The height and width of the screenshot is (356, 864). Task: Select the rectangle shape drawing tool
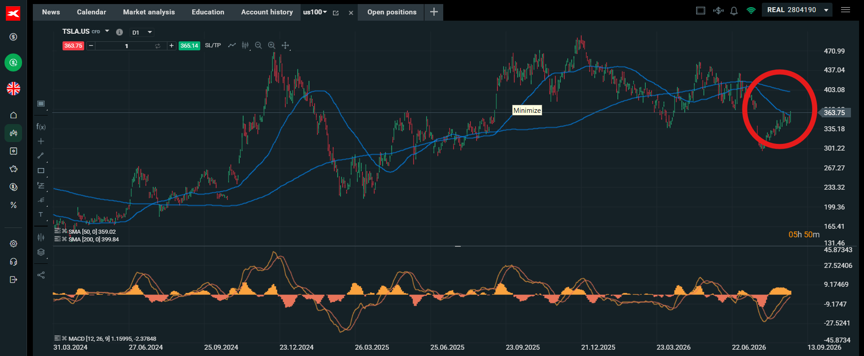[41, 171]
